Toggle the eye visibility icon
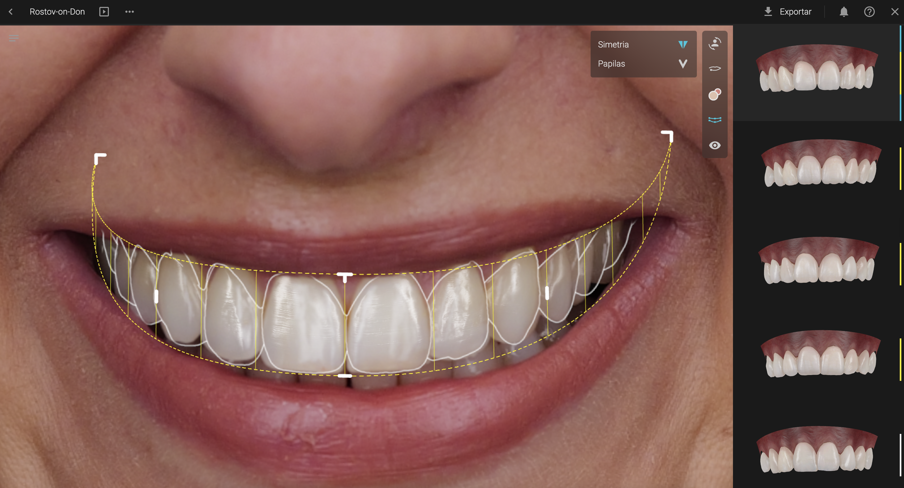Screen dimensions: 904x488 point(714,146)
